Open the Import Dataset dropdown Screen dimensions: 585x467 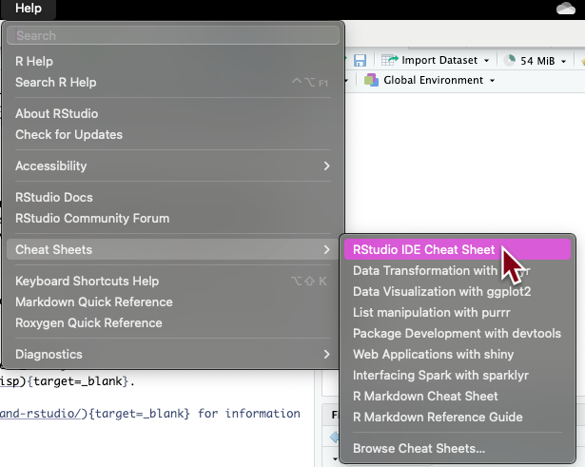(x=486, y=60)
